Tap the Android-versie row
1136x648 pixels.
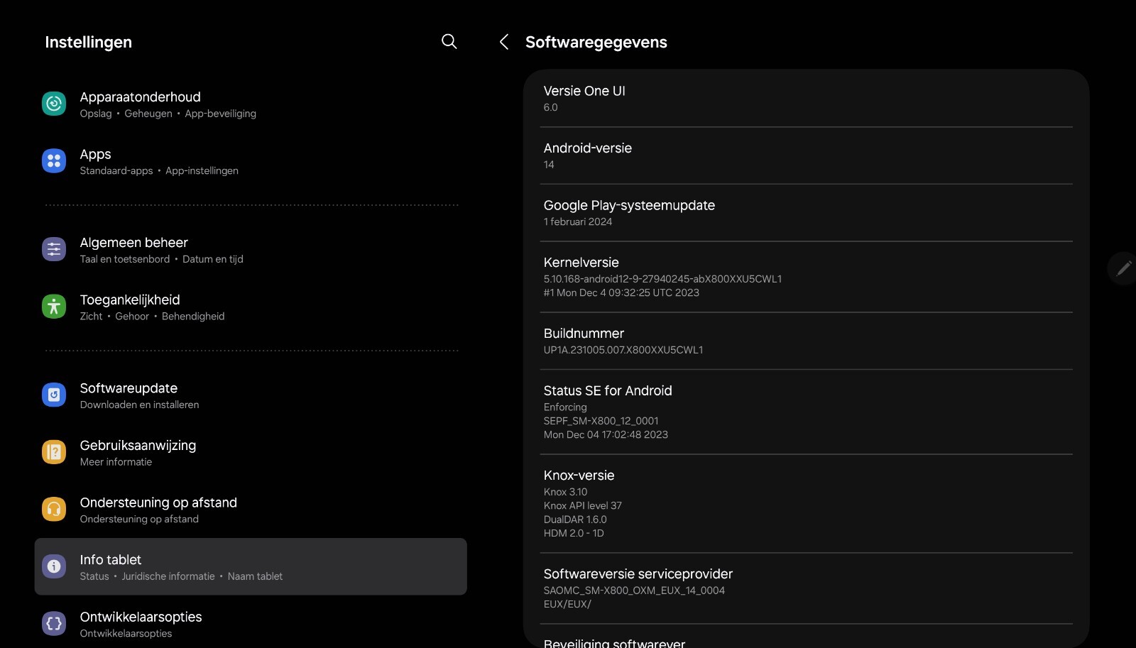tap(806, 155)
